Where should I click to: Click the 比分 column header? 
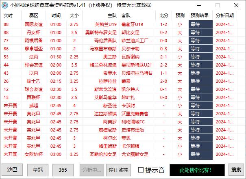pos(164,15)
